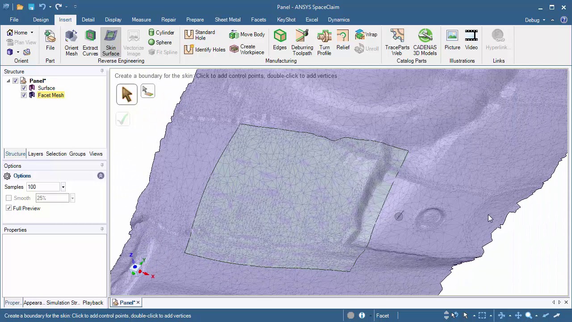
Task: Open TraceParts Web catalog
Action: pos(397,43)
